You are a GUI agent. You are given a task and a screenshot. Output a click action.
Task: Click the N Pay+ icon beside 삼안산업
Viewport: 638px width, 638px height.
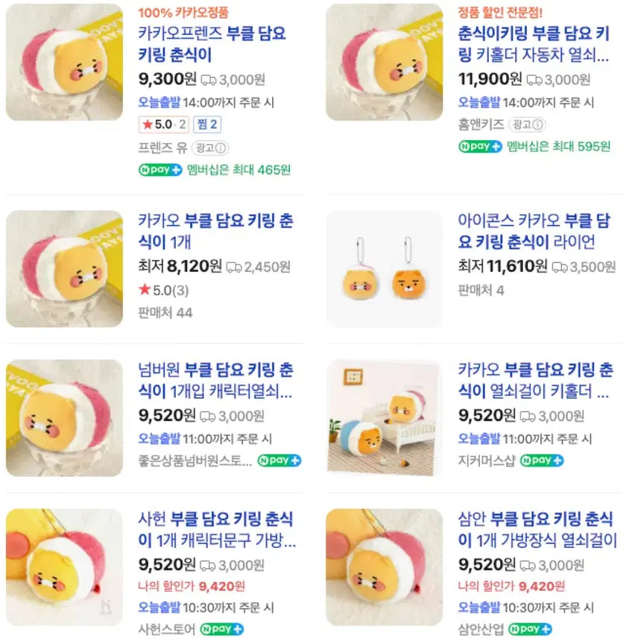tap(530, 629)
